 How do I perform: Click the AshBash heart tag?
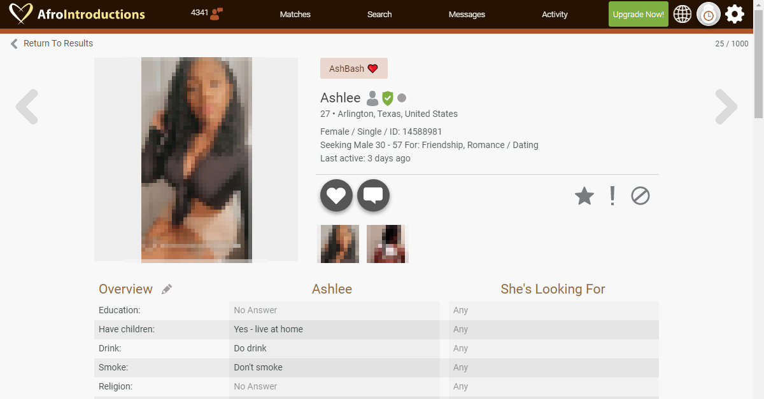tap(354, 69)
